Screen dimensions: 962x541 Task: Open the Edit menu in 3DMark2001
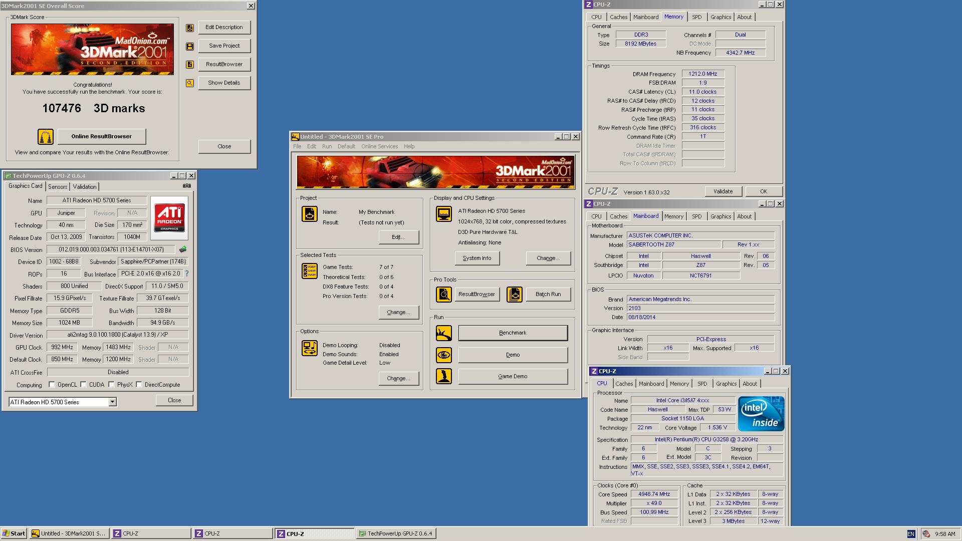coord(312,146)
